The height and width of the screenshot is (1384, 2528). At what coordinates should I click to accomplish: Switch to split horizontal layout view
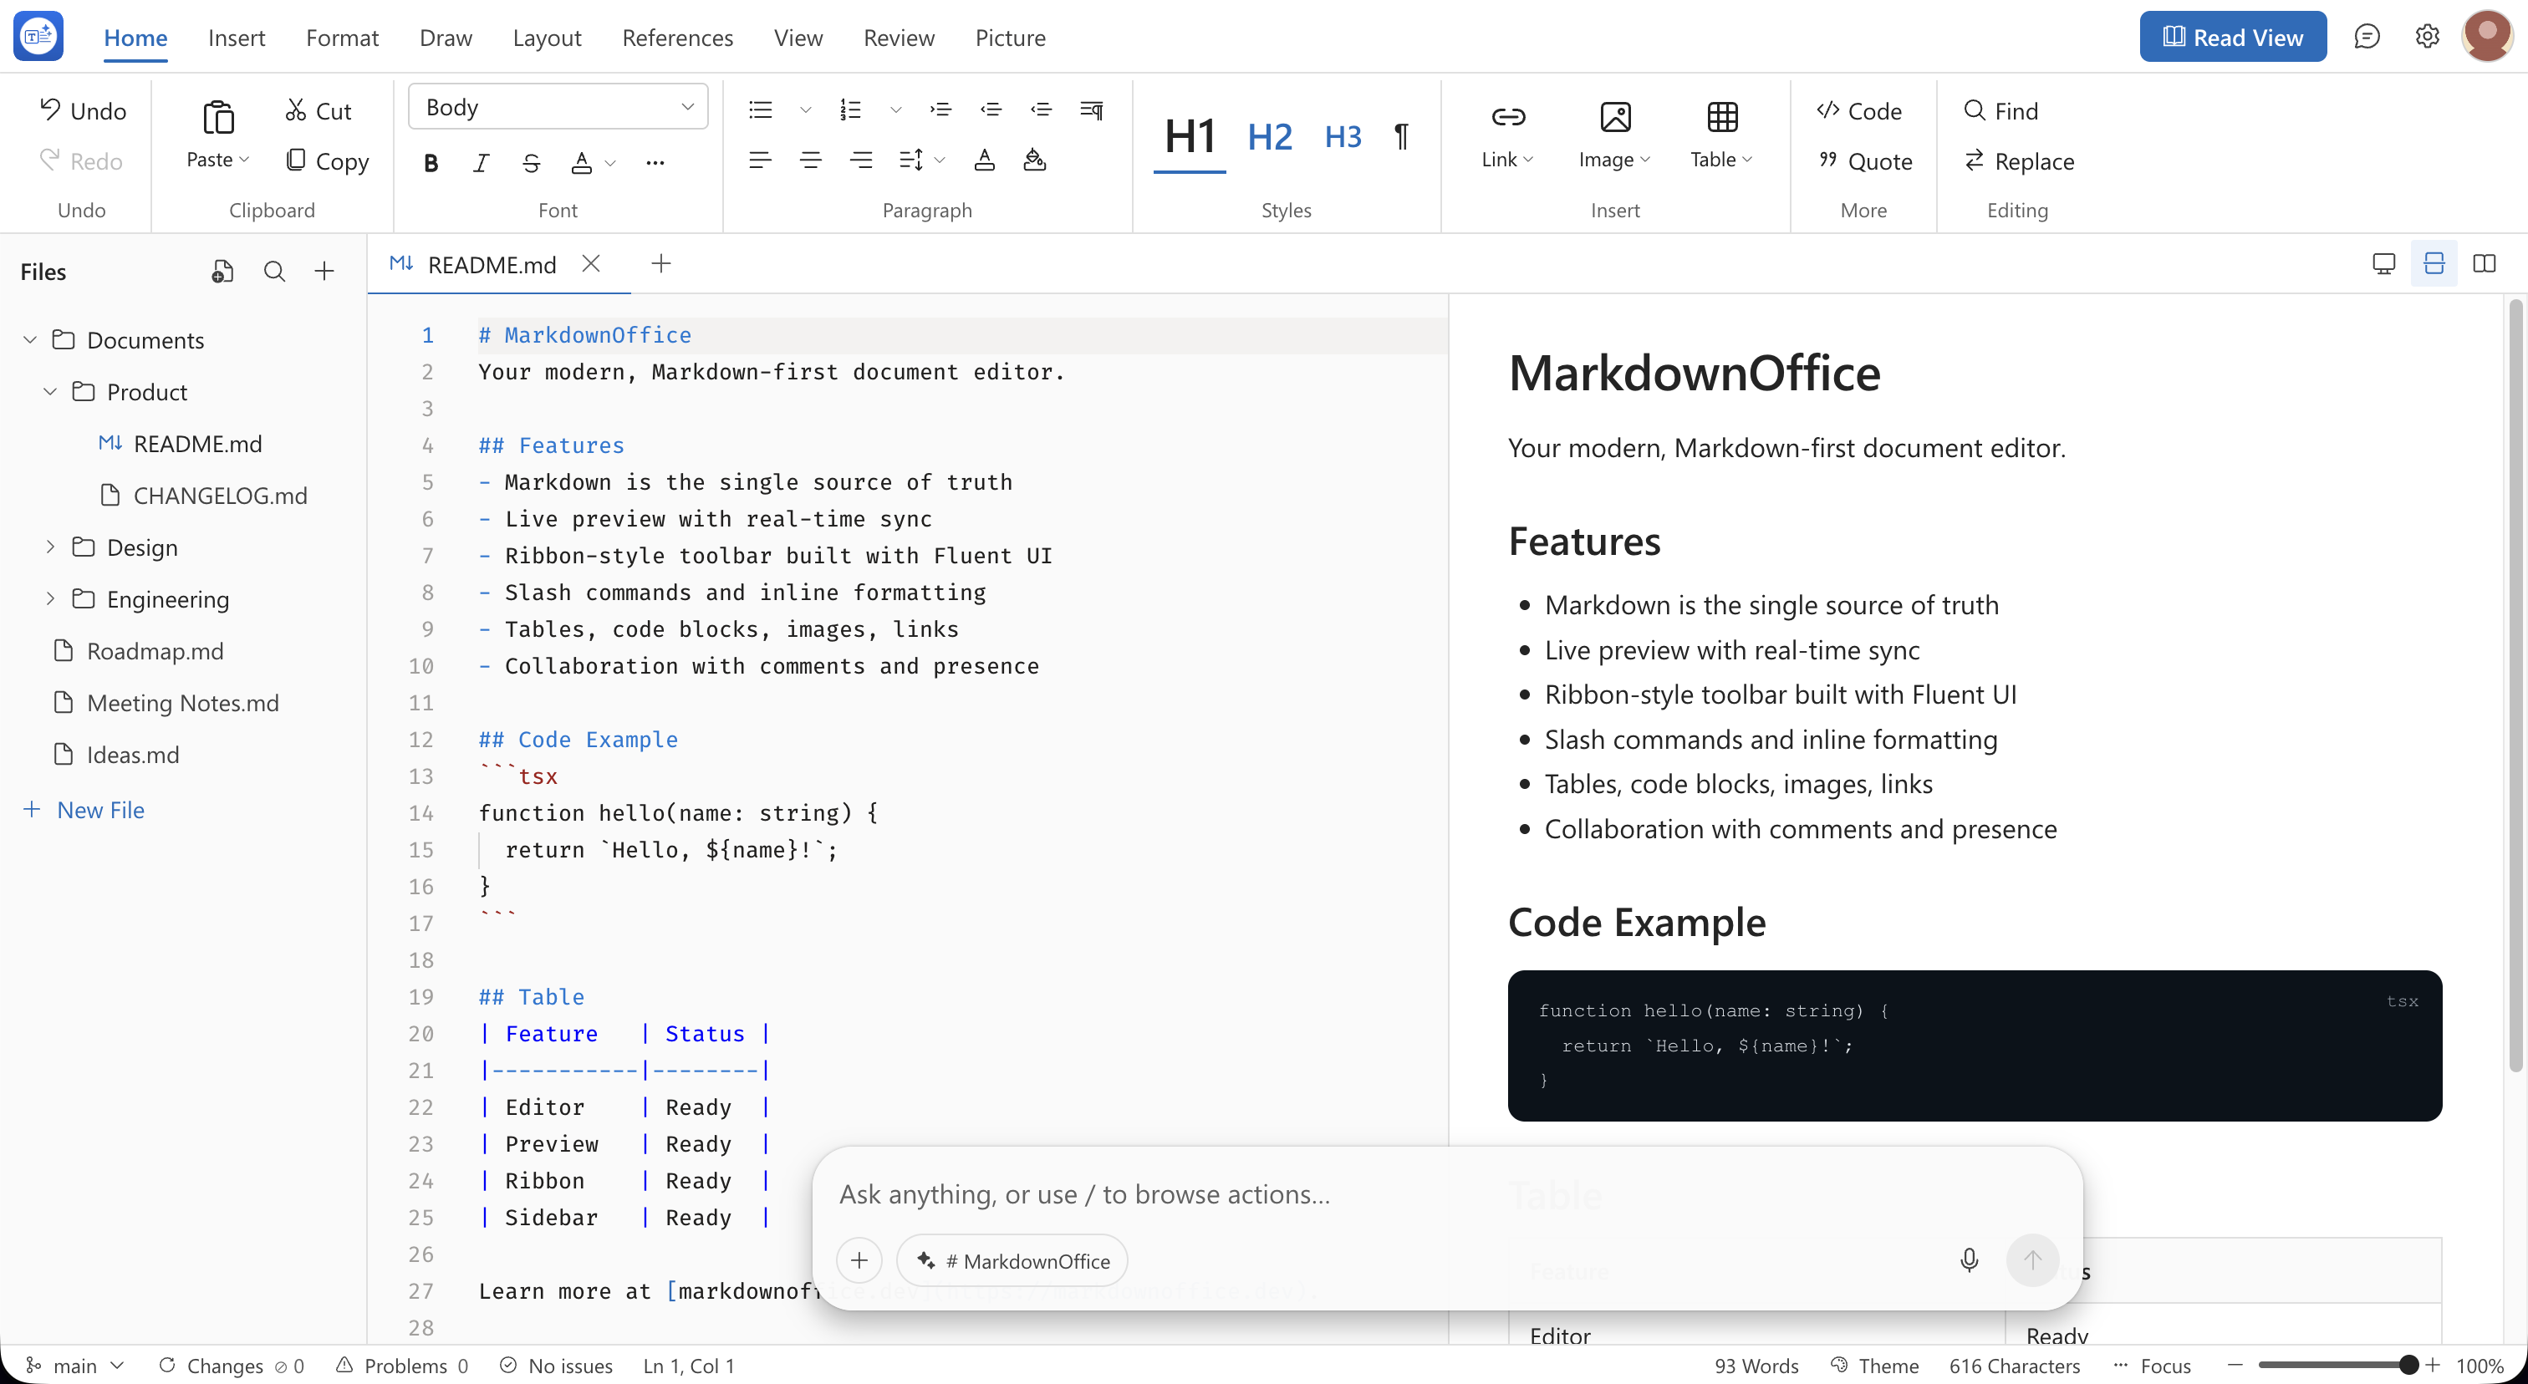[2434, 263]
